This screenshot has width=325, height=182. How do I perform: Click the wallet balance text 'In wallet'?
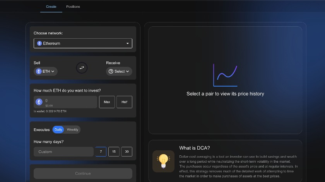(50, 111)
